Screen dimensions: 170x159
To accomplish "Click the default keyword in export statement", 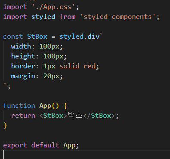I will pyautogui.click(x=45, y=145).
